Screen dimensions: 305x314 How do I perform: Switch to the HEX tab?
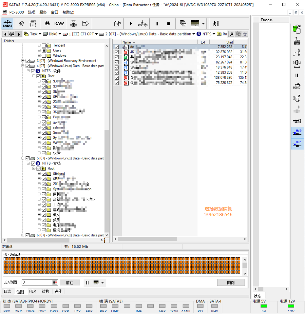pyautogui.click(x=33, y=291)
